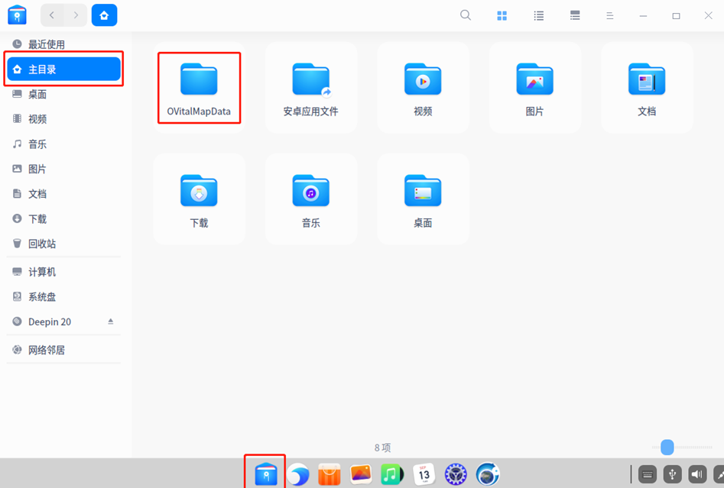This screenshot has height=488, width=724.
Task: Adjust the icon size slider
Action: (667, 448)
